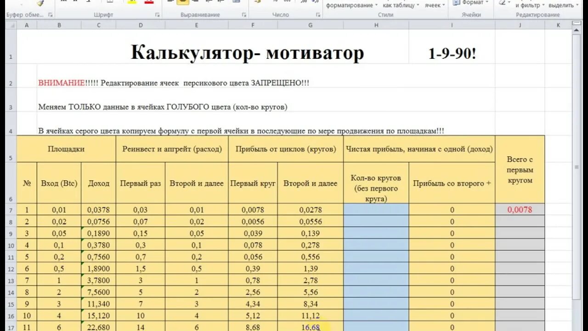588x331 pixels.
Task: Click cell with value 2,56 in Первый круг
Action: (253, 292)
